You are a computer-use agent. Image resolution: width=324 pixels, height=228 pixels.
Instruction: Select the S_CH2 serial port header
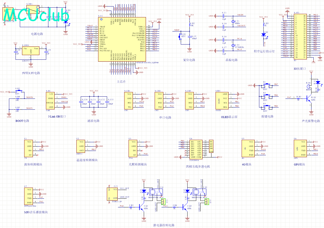[x=159, y=100]
